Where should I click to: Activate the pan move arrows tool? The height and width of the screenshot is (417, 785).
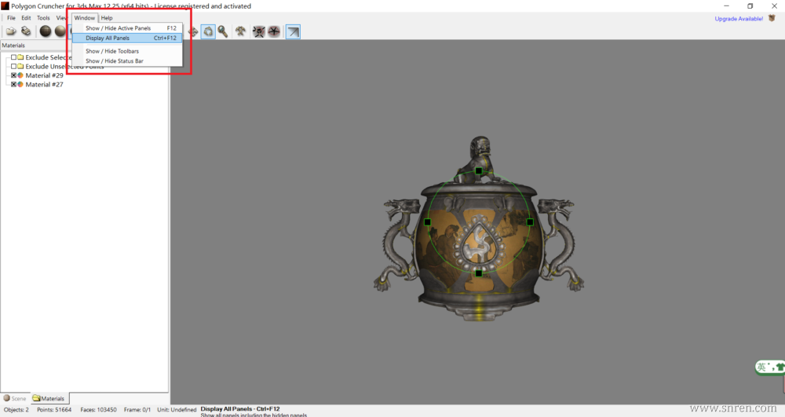[x=193, y=32]
